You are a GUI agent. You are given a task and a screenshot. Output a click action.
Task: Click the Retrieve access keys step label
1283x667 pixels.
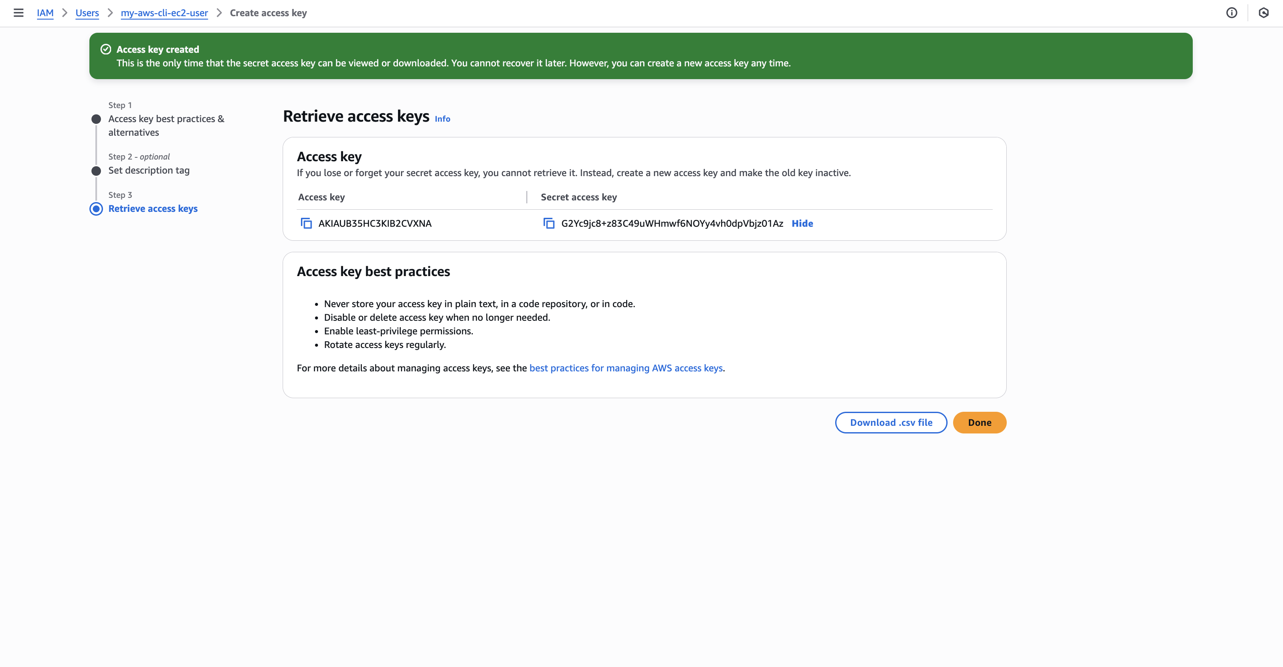pyautogui.click(x=153, y=208)
